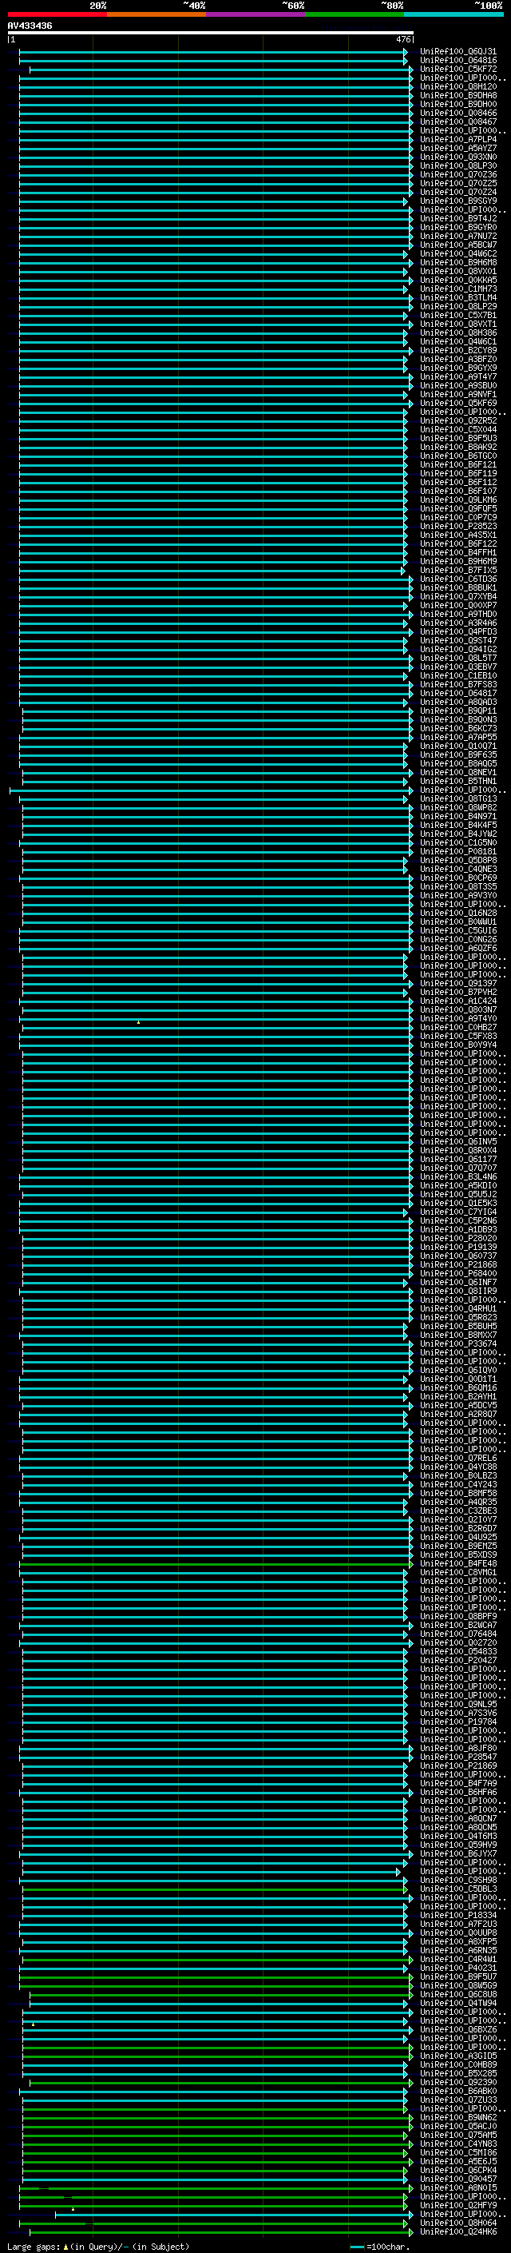Select hit label UniRef100_Q08466

coord(458,113)
